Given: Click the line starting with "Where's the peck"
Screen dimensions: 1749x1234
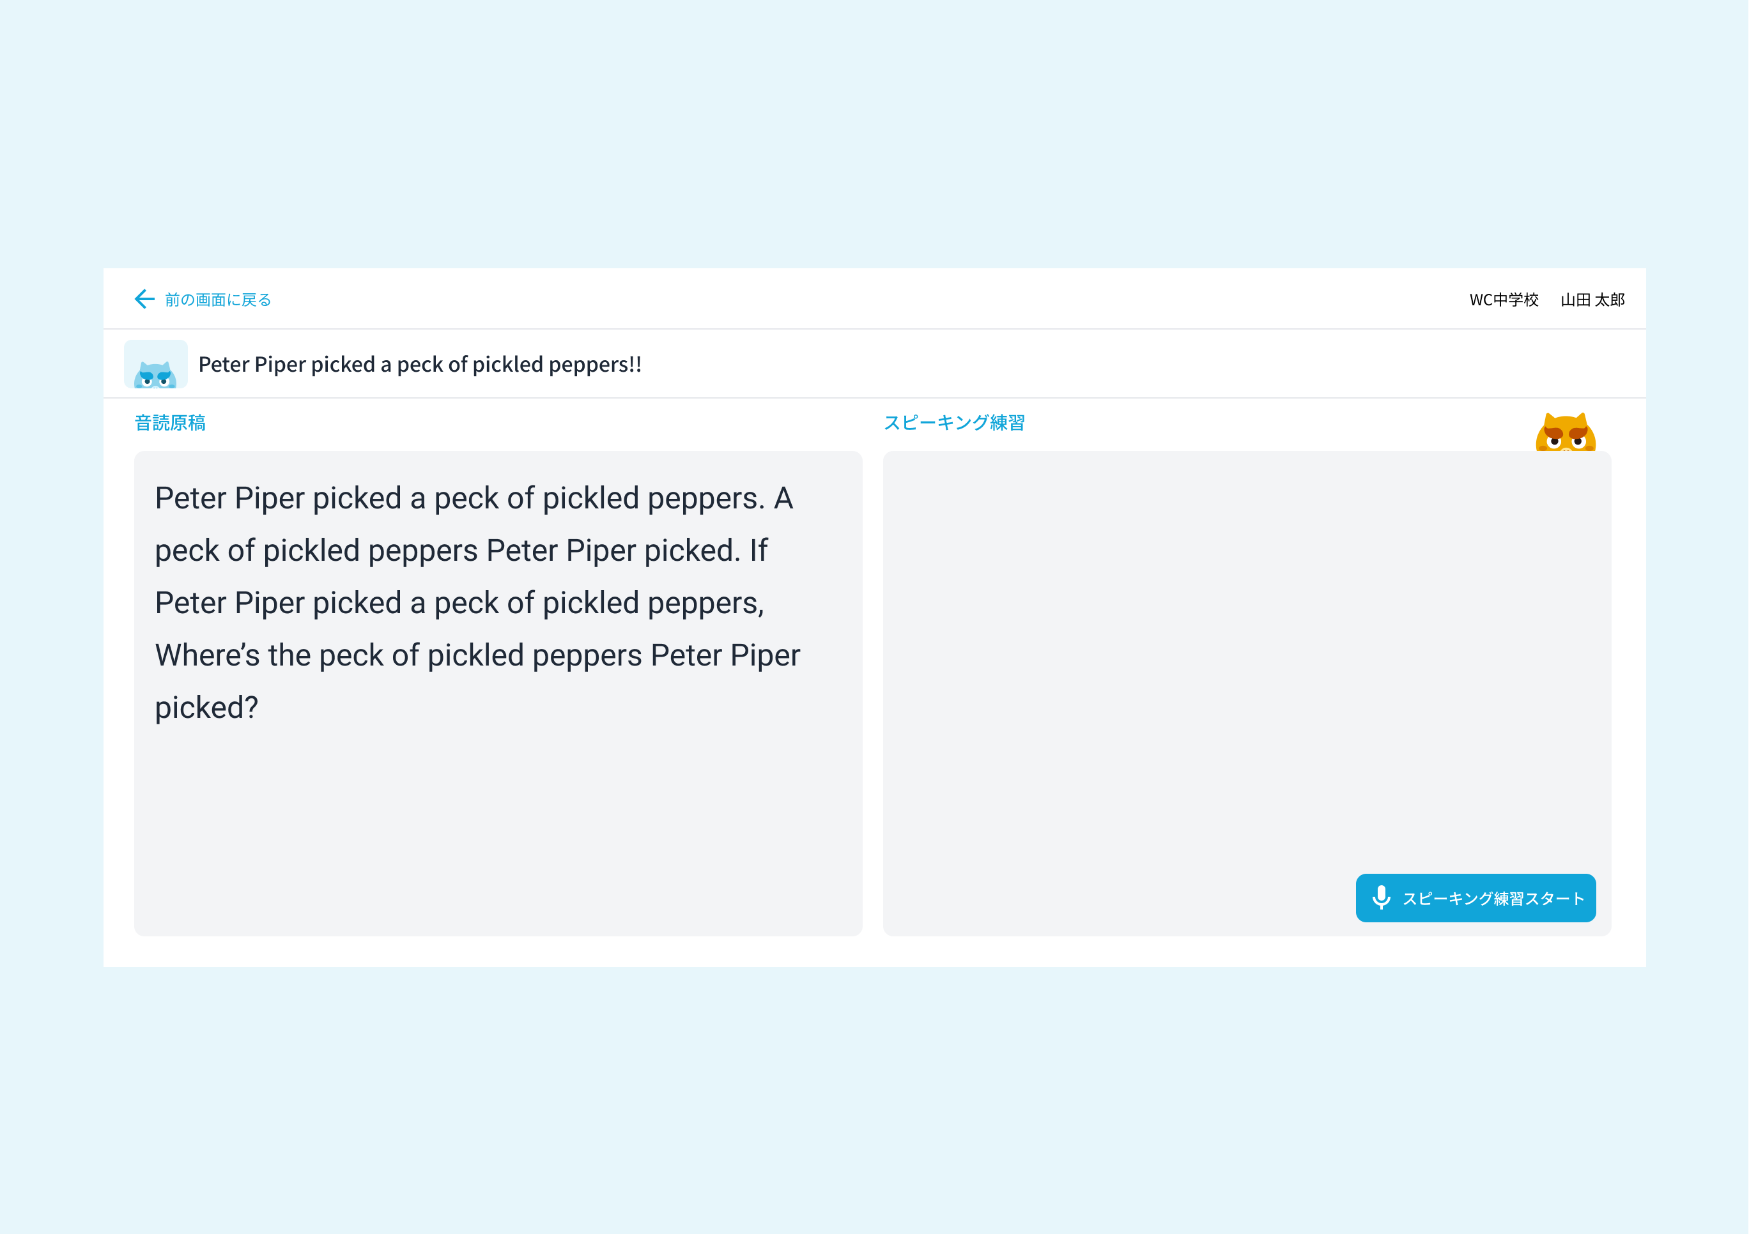Looking at the screenshot, I should pos(477,655).
